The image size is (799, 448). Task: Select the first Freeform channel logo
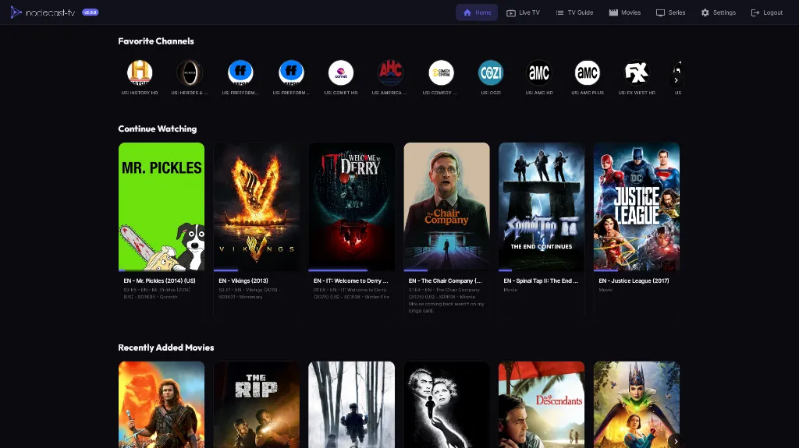pos(240,72)
